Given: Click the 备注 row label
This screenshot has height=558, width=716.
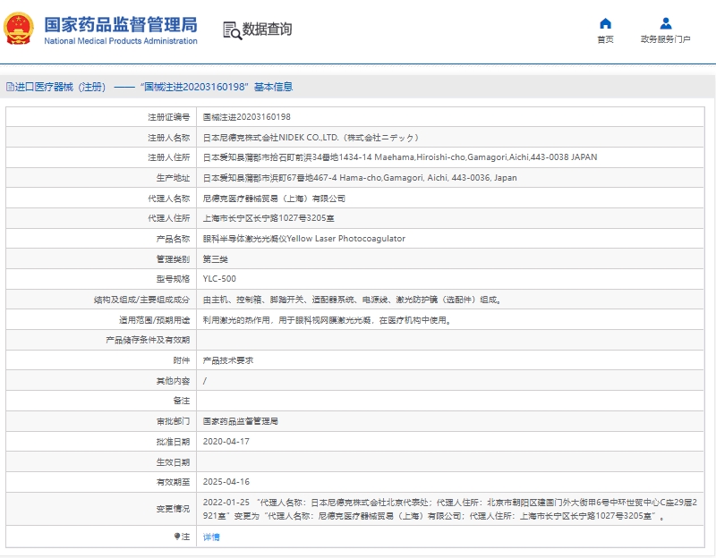Looking at the screenshot, I should [182, 401].
